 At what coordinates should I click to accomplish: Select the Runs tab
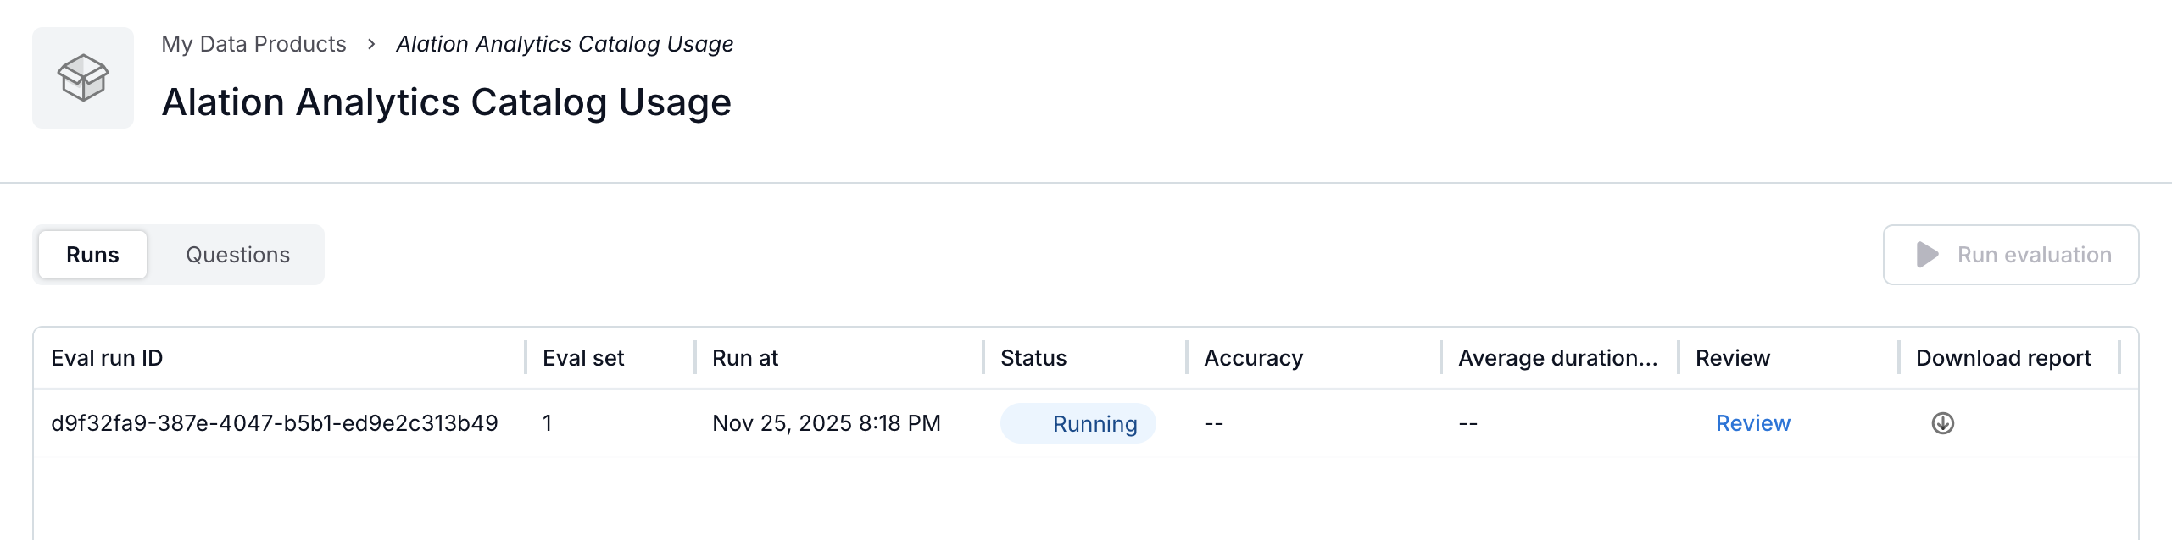pyautogui.click(x=92, y=255)
